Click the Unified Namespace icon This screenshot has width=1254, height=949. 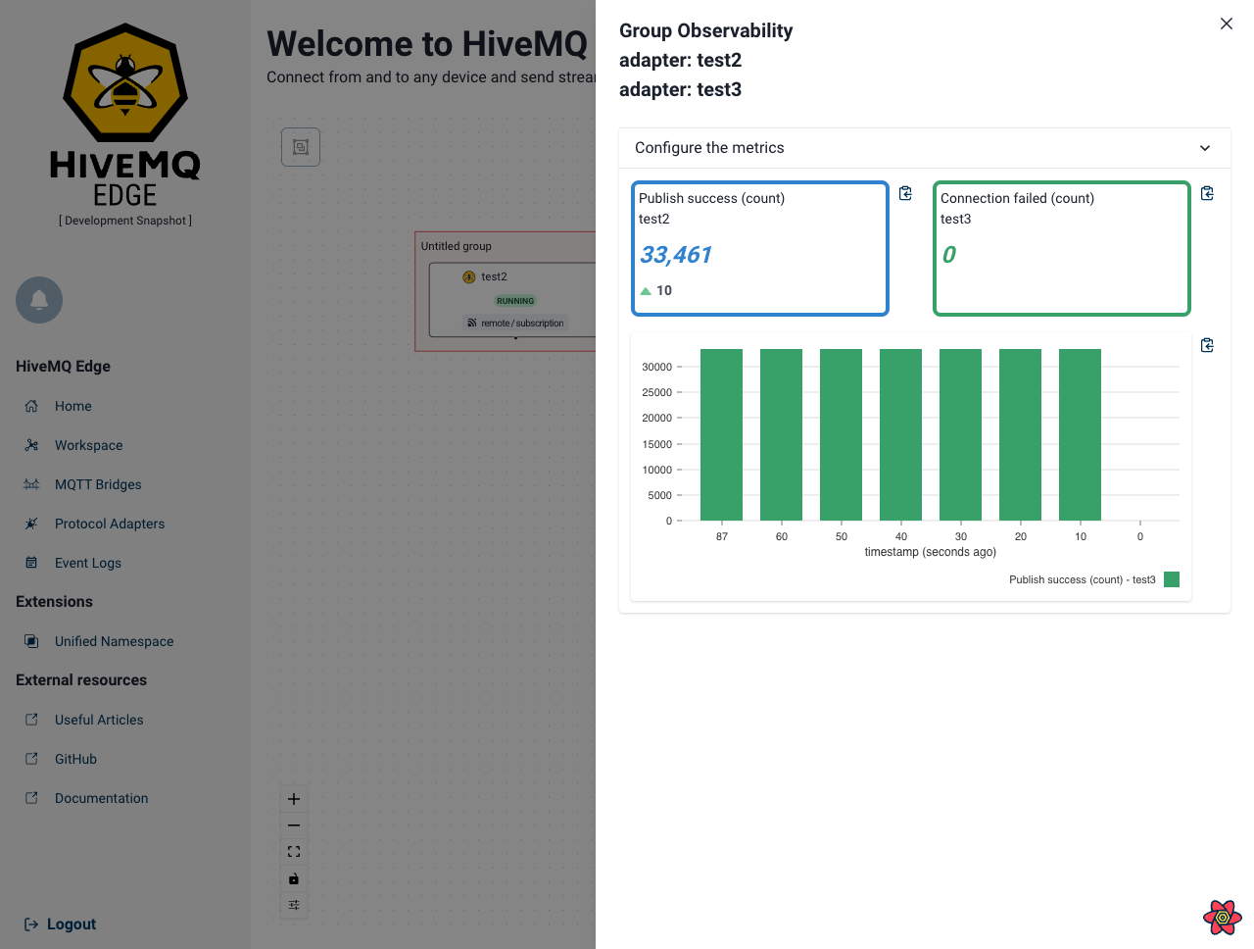pyautogui.click(x=31, y=641)
